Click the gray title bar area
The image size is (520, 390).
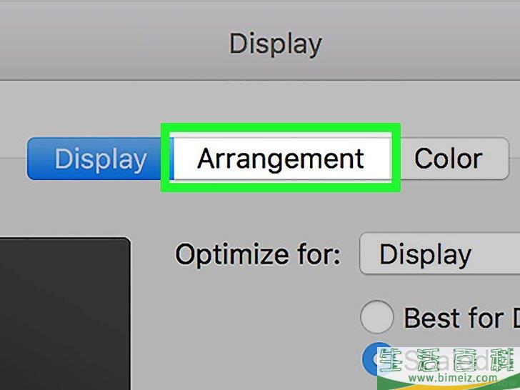pos(260,40)
